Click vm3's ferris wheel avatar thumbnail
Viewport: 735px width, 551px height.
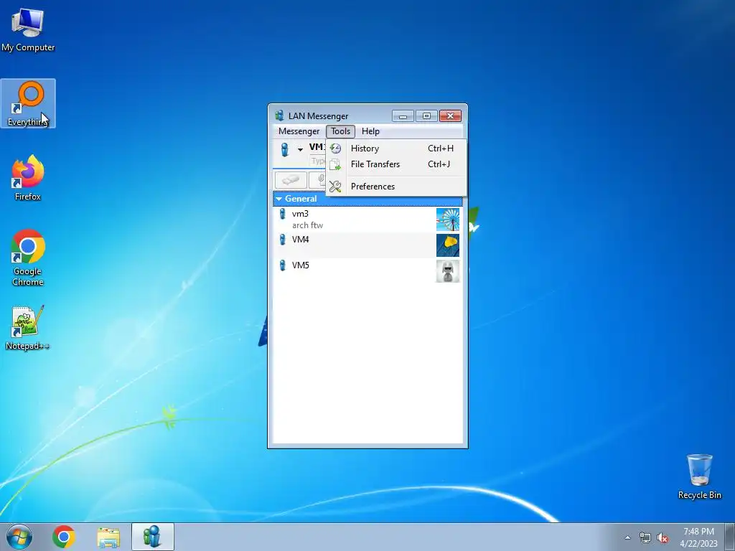pos(448,220)
